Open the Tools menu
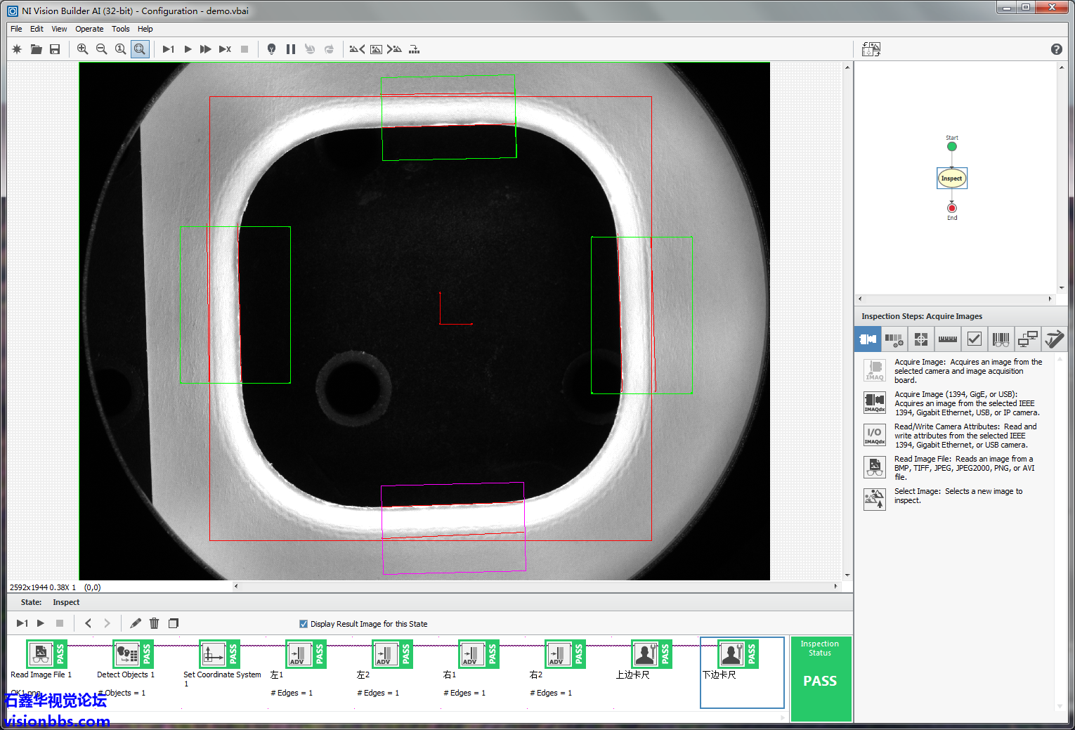Image resolution: width=1075 pixels, height=730 pixels. click(120, 29)
